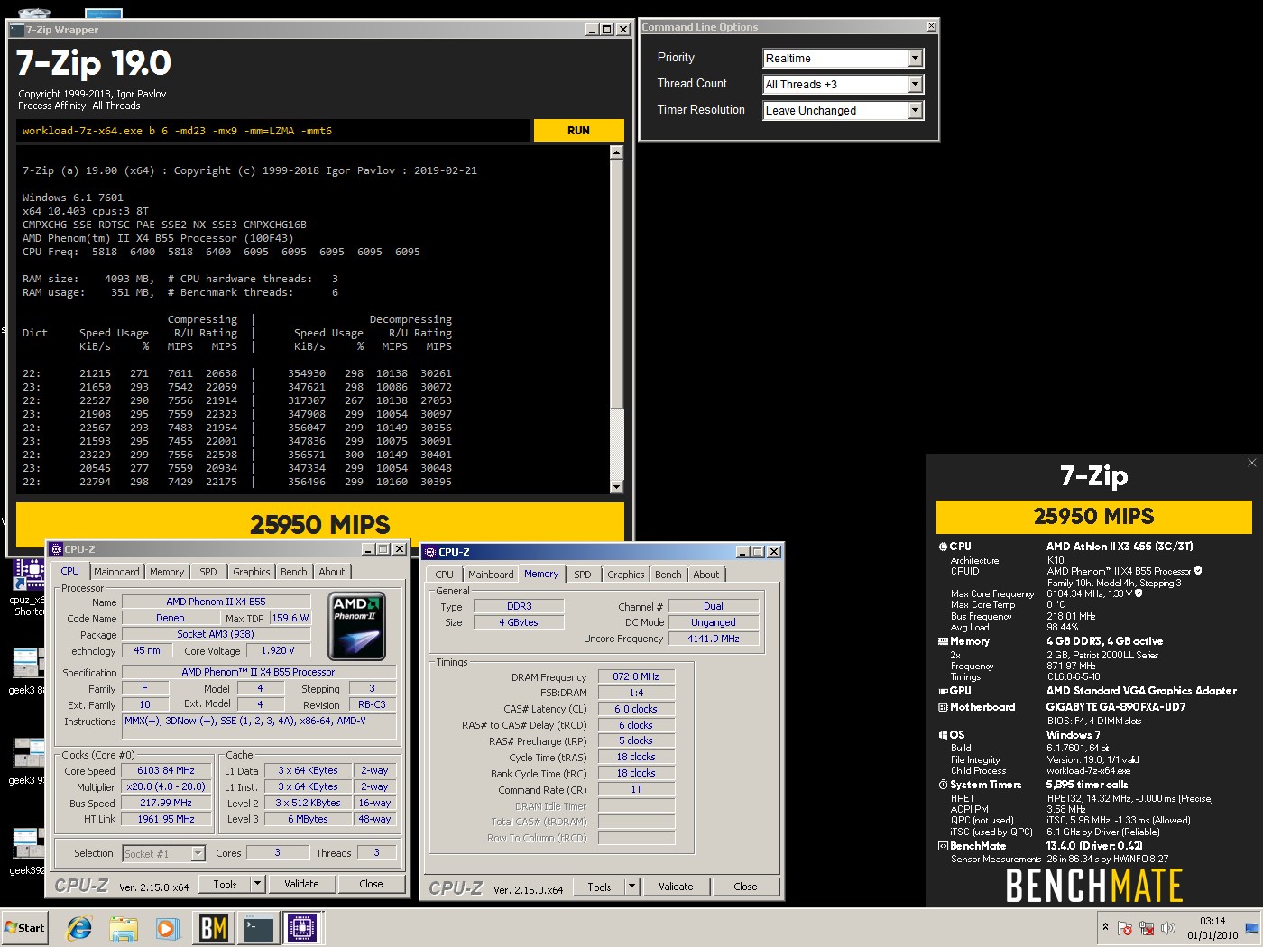Select the geek392 desktop screenshot file
The width and height of the screenshot is (1263, 947).
[28, 852]
